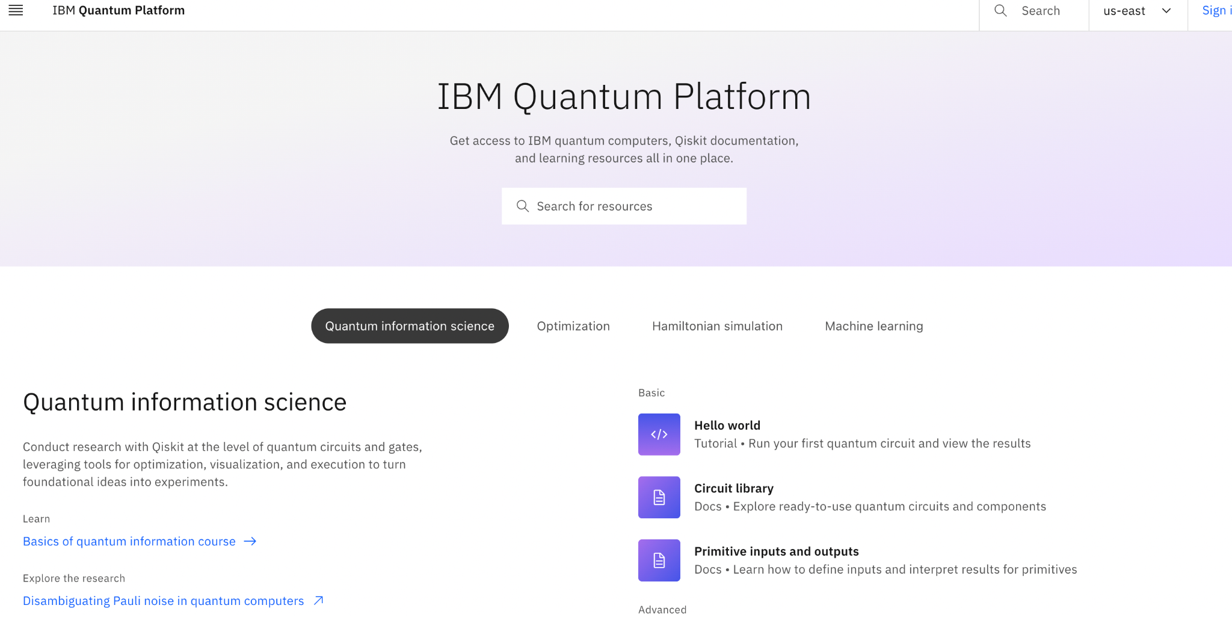Click the arrow next to Basics course link
The image size is (1232, 617).
point(250,541)
